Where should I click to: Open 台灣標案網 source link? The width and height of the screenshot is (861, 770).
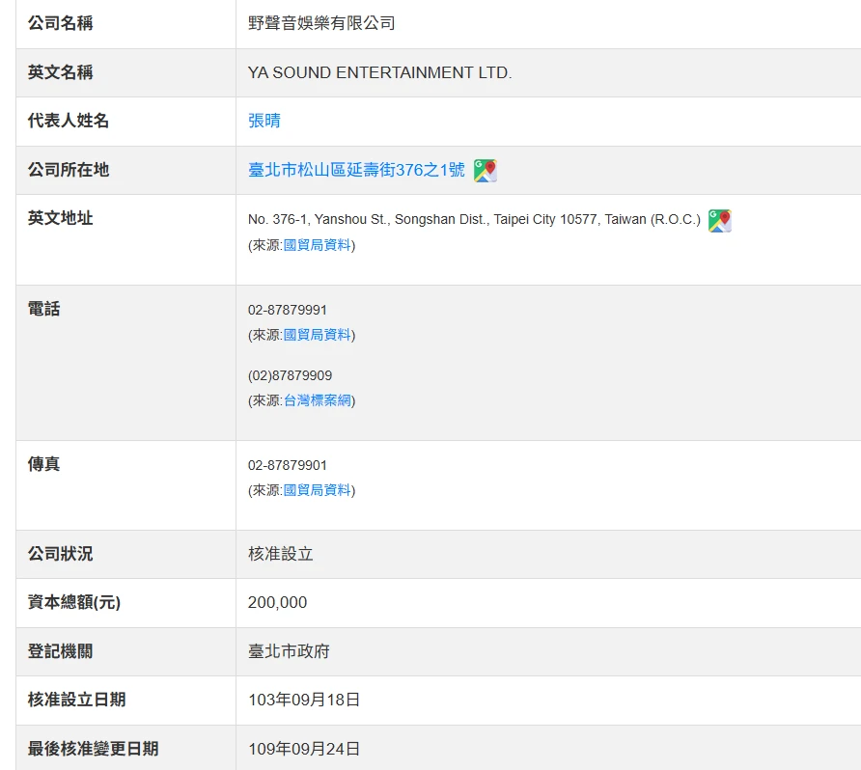pos(317,400)
